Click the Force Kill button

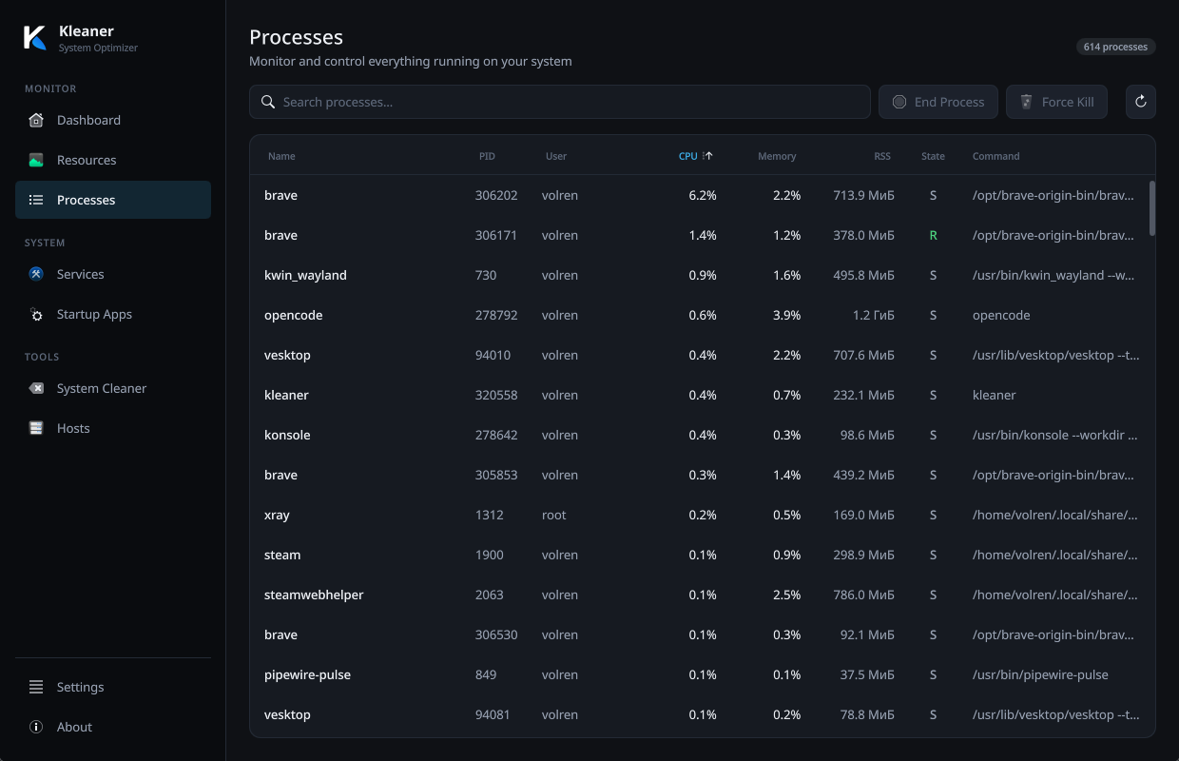[x=1056, y=102]
